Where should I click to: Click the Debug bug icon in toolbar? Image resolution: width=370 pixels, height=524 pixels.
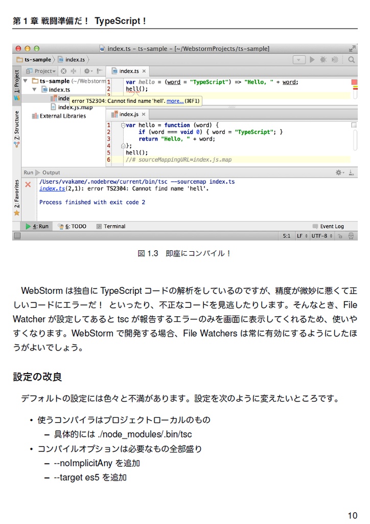point(323,59)
